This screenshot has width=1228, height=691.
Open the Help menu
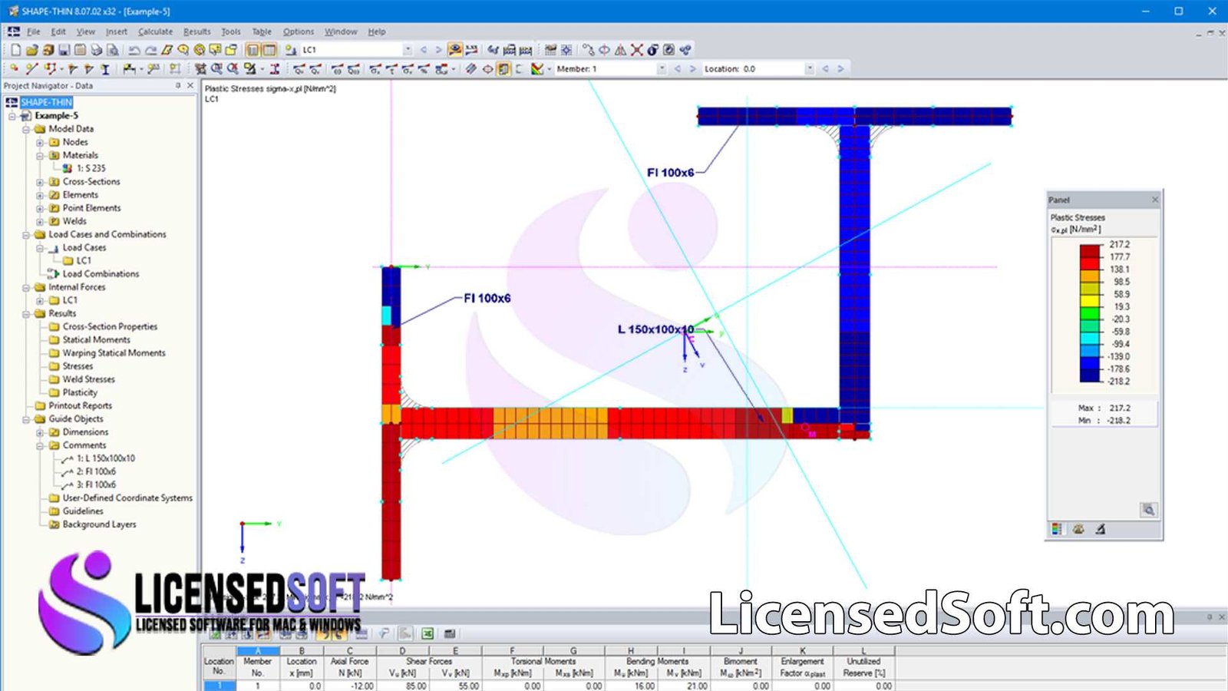(x=376, y=31)
